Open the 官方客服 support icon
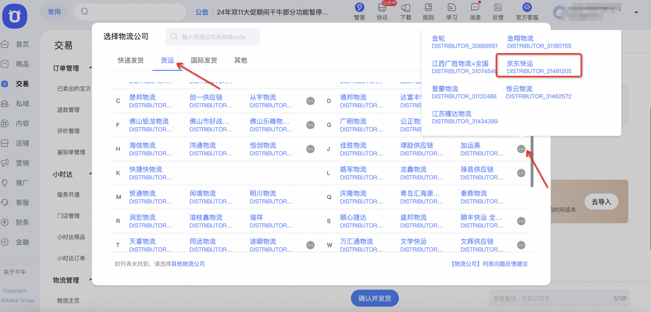The width and height of the screenshot is (651, 312). tap(527, 12)
